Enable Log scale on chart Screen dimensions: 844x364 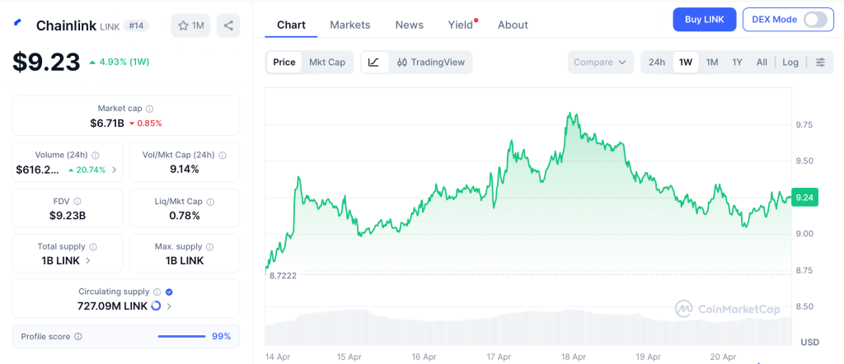coord(790,62)
